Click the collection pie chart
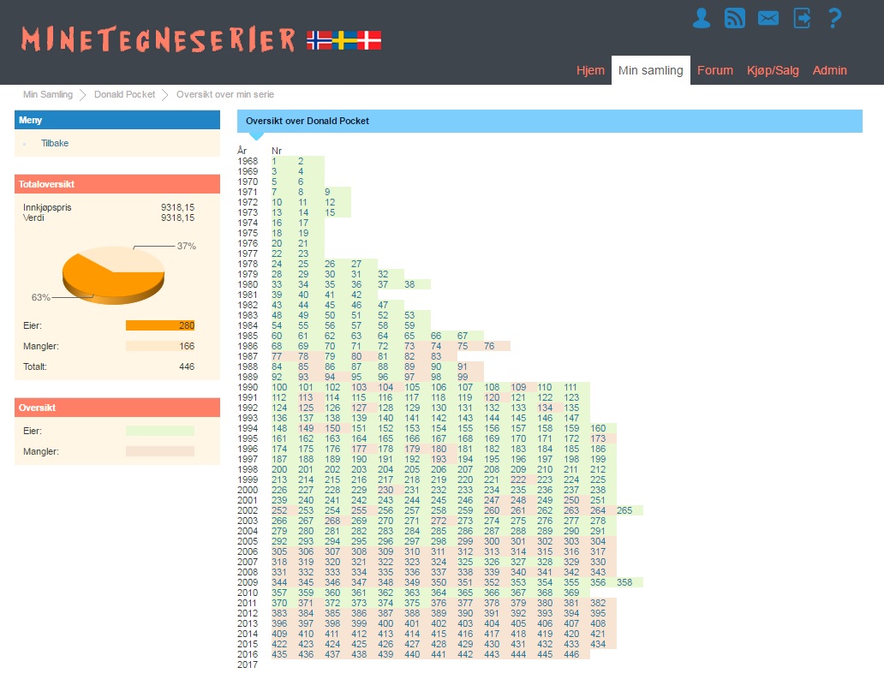Viewport: 884px width, 697px height. click(113, 275)
